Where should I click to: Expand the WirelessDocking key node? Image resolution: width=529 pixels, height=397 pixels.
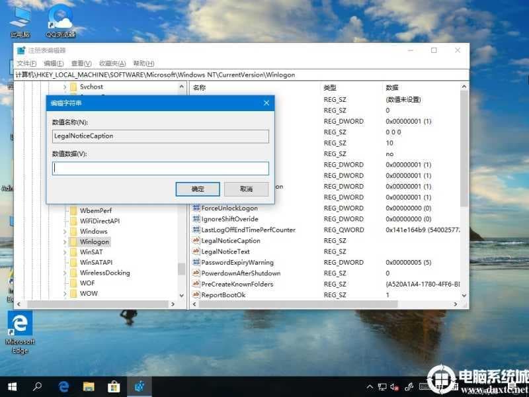pyautogui.click(x=65, y=273)
